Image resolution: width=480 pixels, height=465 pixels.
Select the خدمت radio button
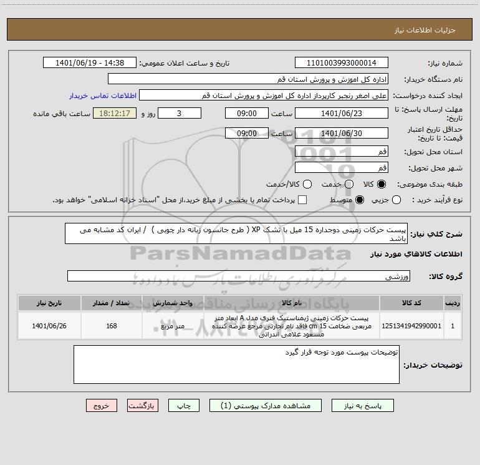[349, 184]
